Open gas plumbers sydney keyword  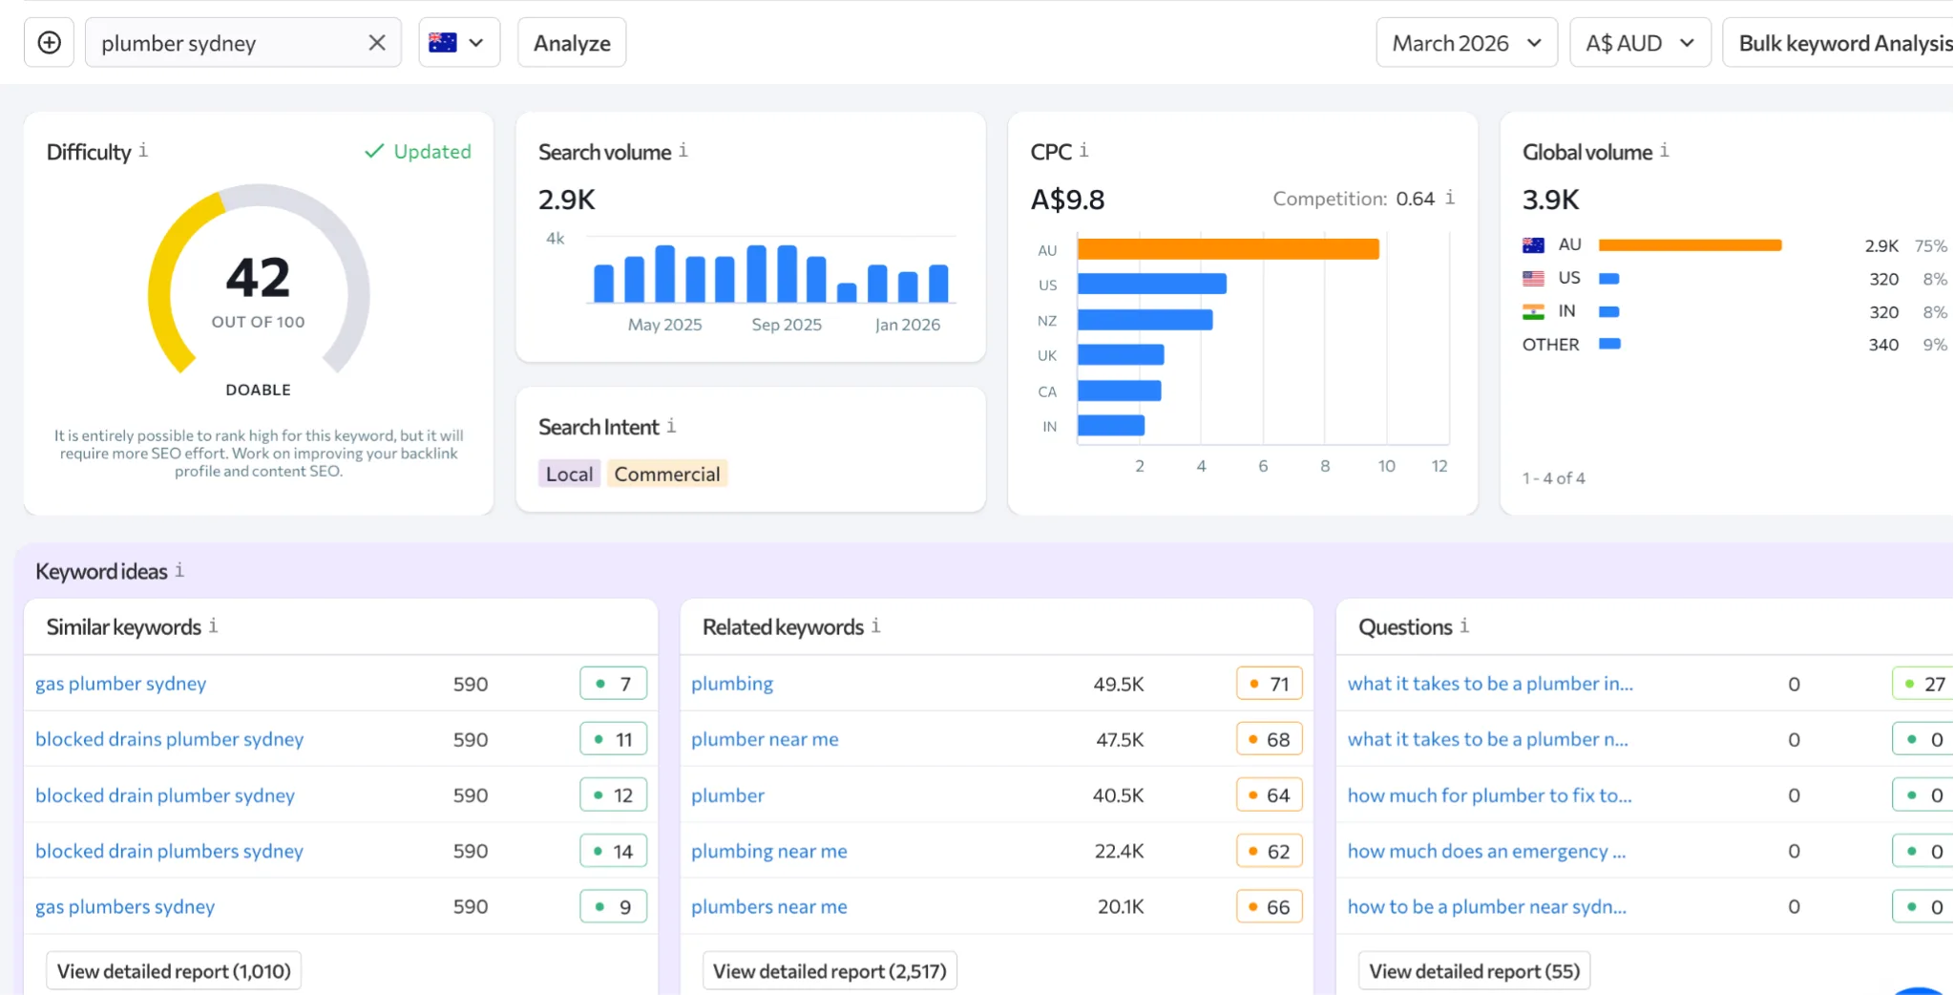(x=125, y=906)
